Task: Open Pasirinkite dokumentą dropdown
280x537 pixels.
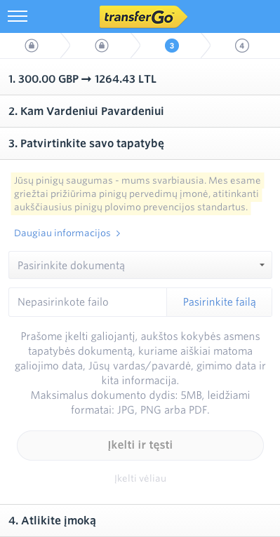Action: point(140,265)
